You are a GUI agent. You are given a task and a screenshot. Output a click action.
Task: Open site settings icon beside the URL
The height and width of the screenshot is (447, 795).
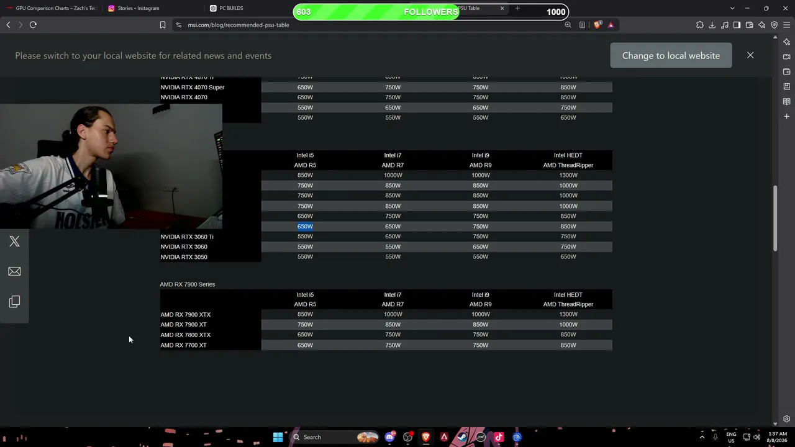178,25
